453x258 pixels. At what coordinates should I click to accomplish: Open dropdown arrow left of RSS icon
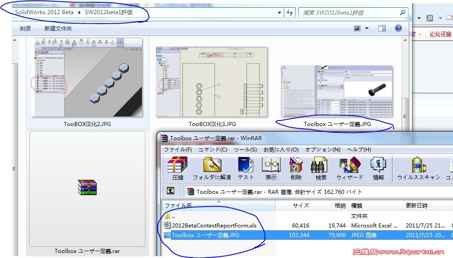419,18
